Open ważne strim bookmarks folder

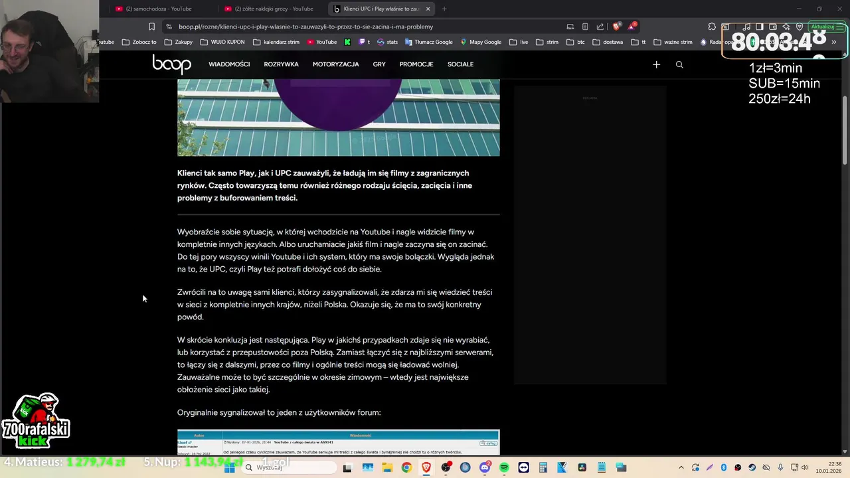673,42
